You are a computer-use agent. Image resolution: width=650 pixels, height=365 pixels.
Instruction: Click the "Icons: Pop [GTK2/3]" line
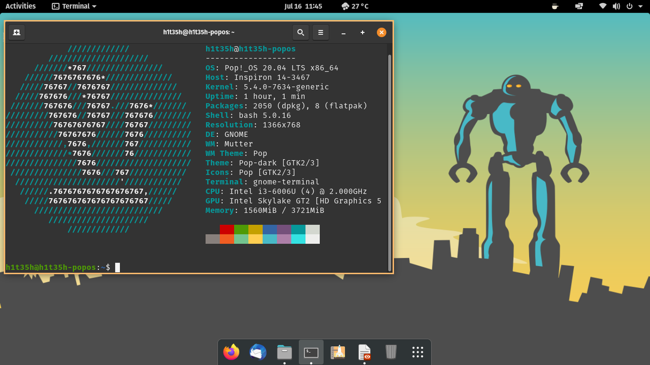tap(250, 172)
